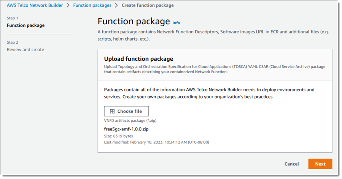Click the Step 2 label
Image resolution: width=342 pixels, height=179 pixels.
(13, 42)
